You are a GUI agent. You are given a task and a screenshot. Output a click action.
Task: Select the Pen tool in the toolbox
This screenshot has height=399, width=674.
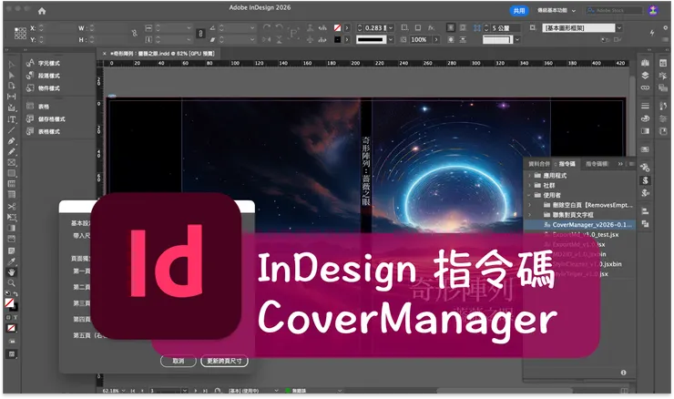point(12,141)
